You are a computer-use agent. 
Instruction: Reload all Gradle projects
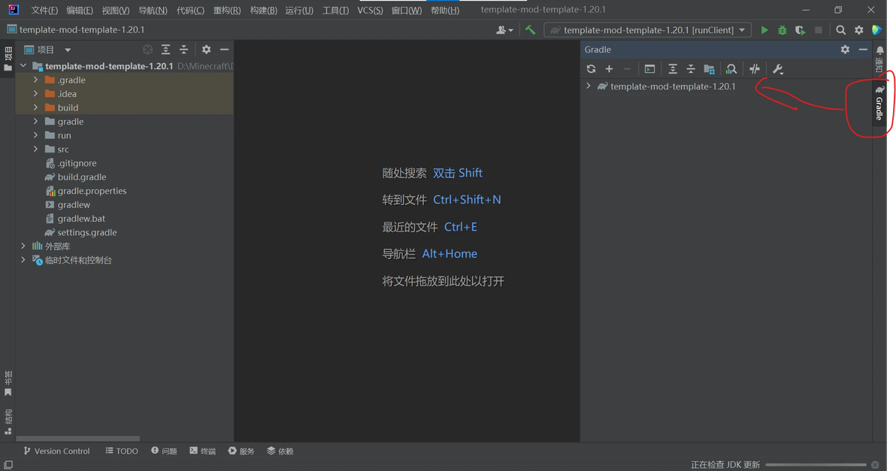tap(591, 69)
